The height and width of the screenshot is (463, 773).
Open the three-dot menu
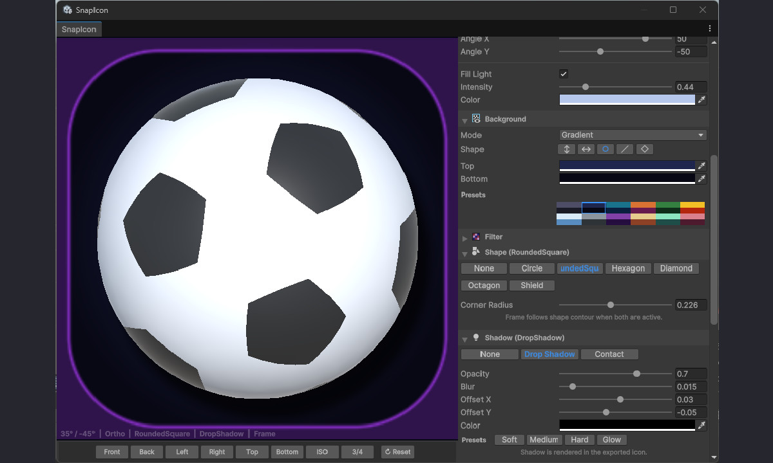coord(709,28)
